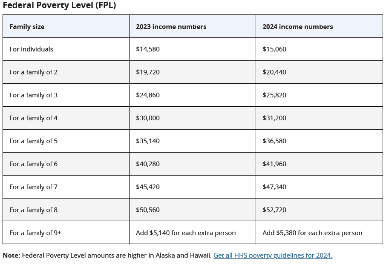Screen dimensions: 389x264
Task: Click the 2024 income numbers column header
Action: (x=297, y=26)
